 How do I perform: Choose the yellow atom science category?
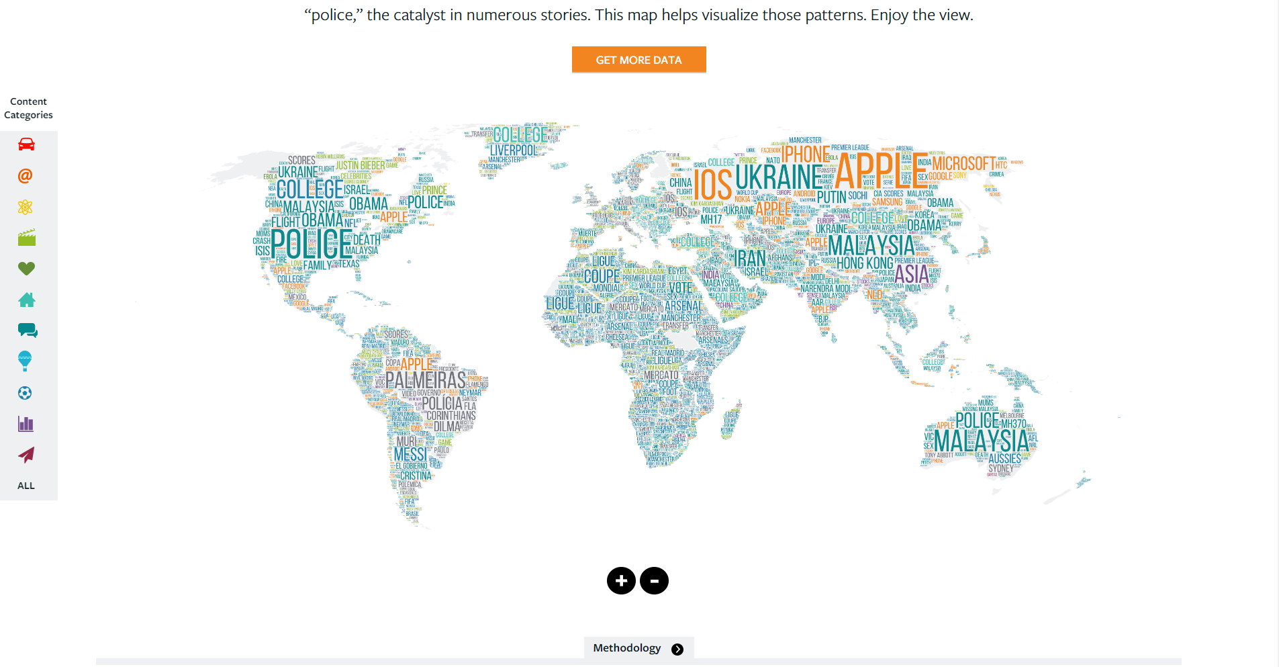pos(26,207)
